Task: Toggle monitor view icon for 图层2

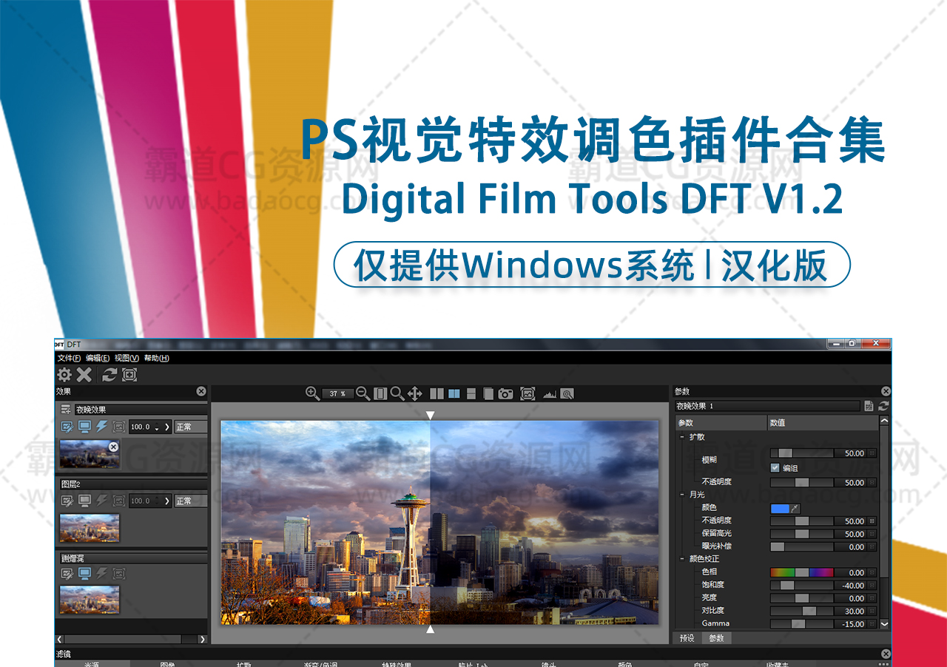Action: click(x=84, y=501)
